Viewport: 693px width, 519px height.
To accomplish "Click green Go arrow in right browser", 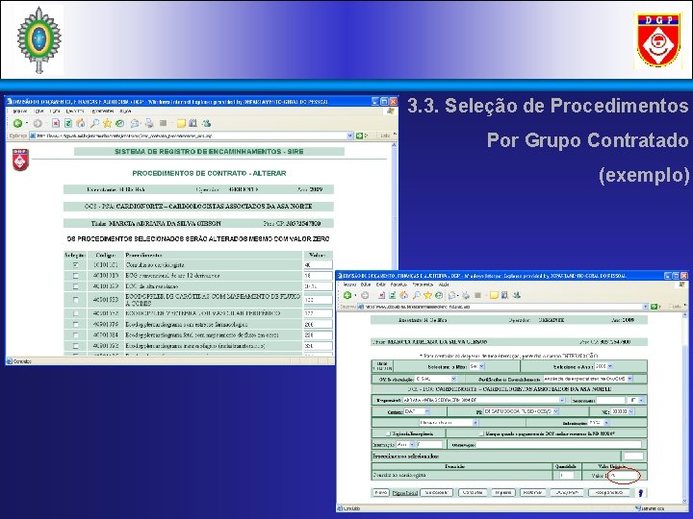I will coord(654,307).
